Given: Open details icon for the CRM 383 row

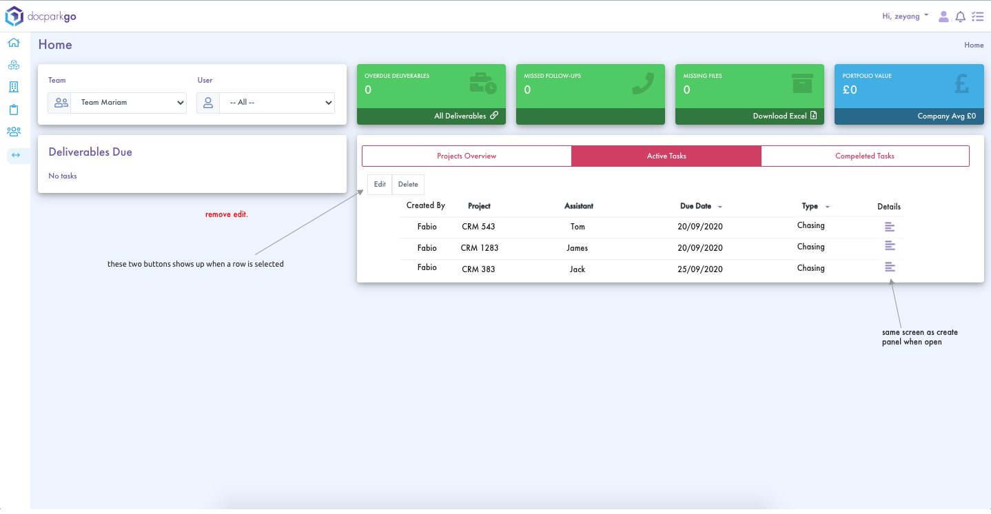Looking at the screenshot, I should point(890,267).
